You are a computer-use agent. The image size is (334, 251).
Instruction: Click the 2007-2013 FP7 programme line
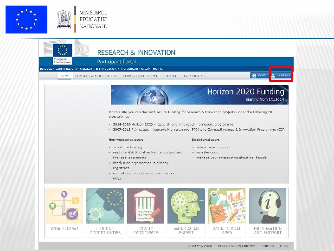(x=199, y=130)
